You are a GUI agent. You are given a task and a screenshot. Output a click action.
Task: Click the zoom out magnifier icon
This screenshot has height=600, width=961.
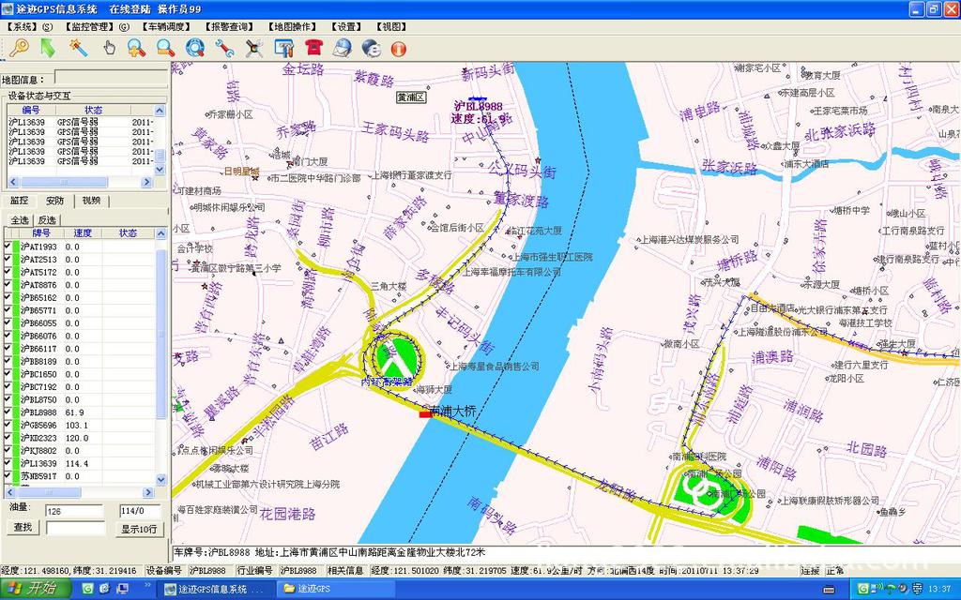pos(166,48)
